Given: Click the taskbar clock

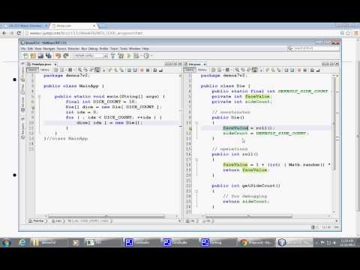Looking at the screenshot, I should coord(347,242).
